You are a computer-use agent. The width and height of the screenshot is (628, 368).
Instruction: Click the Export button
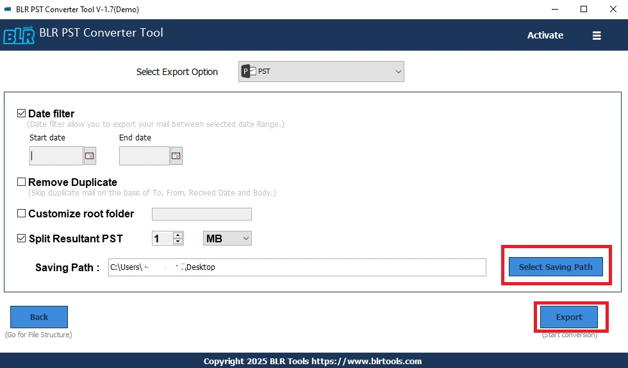point(569,317)
